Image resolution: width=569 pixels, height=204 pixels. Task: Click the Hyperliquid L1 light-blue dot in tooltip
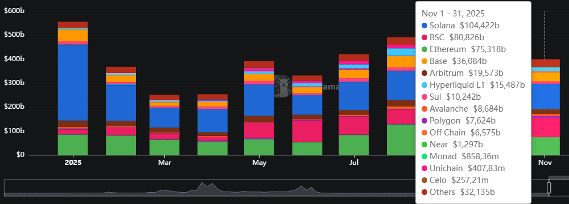coord(424,85)
